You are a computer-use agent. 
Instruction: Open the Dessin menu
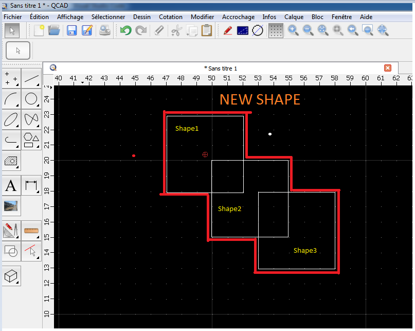tap(141, 17)
